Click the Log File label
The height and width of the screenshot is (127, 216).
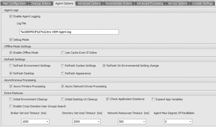point(21,23)
